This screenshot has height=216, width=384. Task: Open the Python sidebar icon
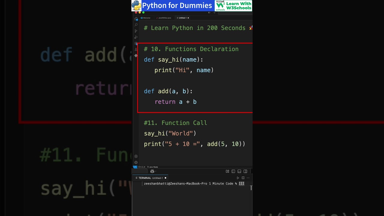[x=136, y=56]
